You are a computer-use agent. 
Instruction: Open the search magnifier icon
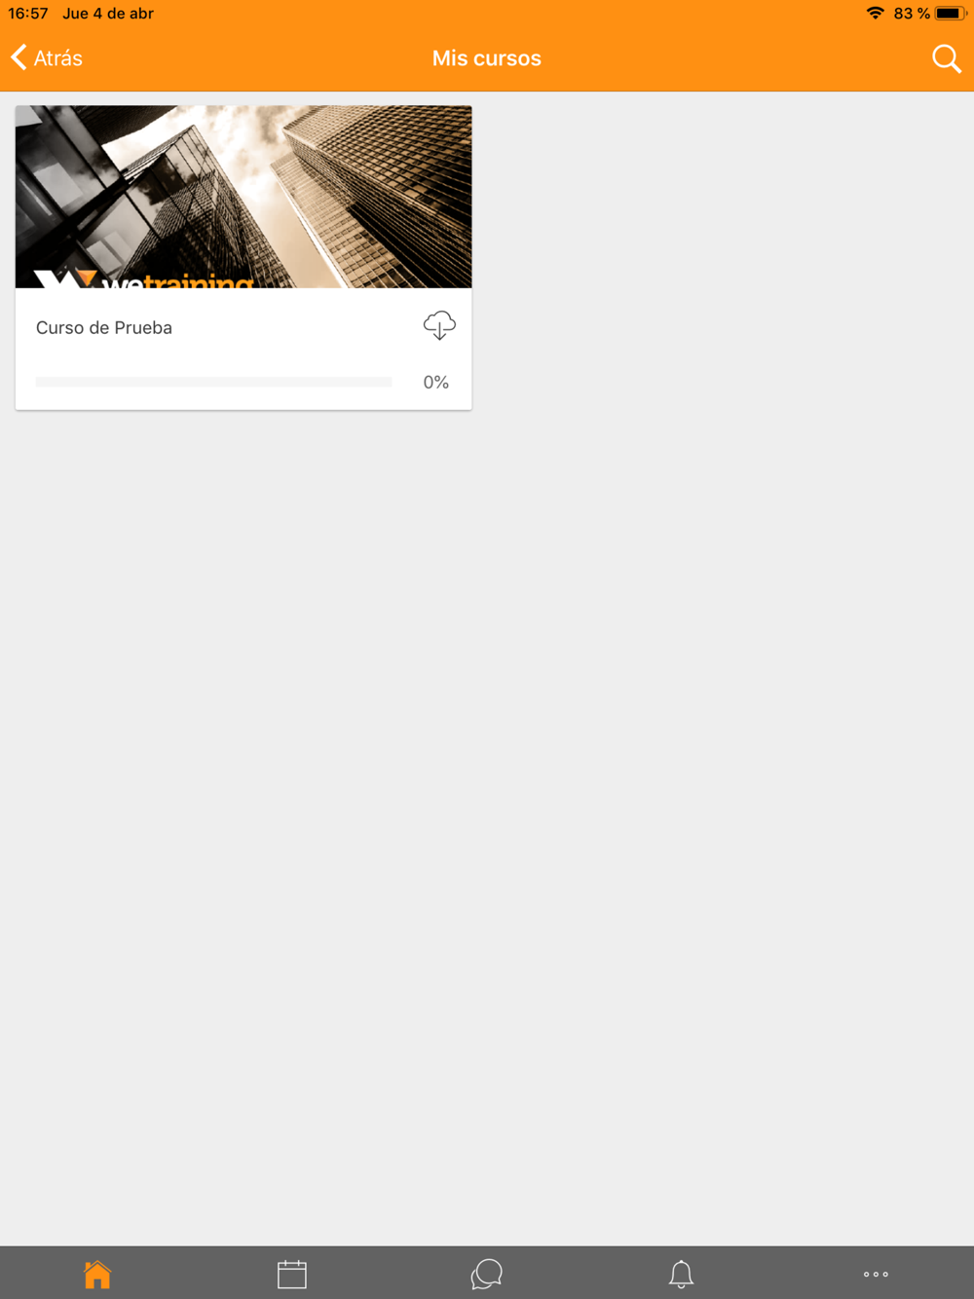tap(946, 58)
